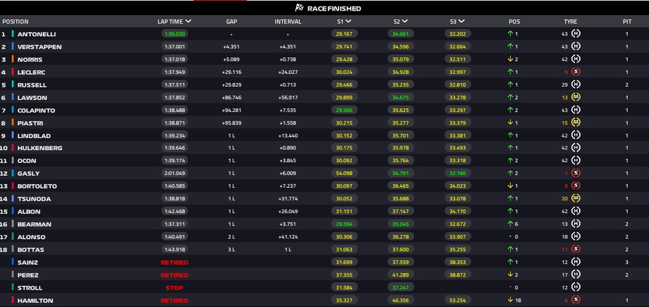Click Tsunoda's medium tyre icon
The width and height of the screenshot is (649, 307).
(x=575, y=198)
